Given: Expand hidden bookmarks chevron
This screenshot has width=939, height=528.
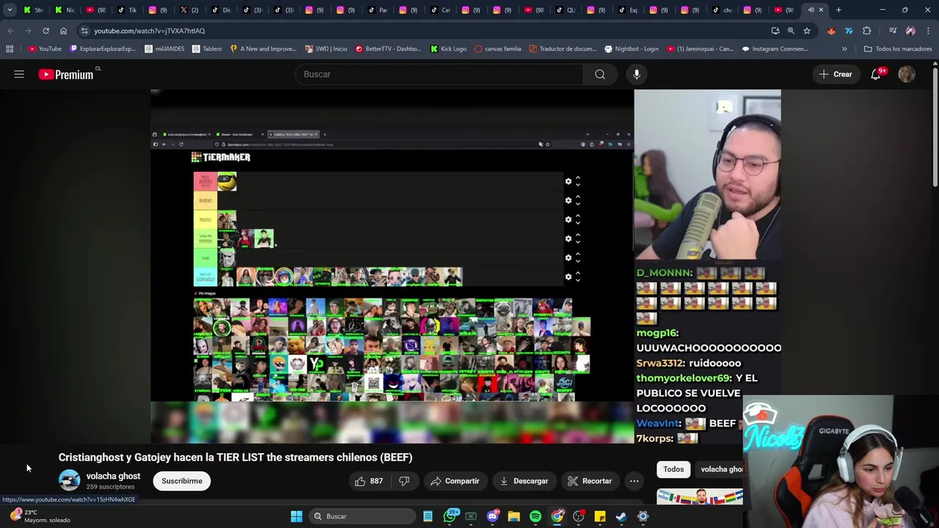Looking at the screenshot, I should point(844,49).
